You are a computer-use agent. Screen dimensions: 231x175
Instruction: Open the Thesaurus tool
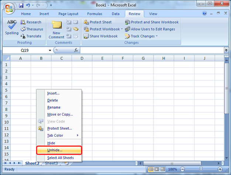pos(32,29)
